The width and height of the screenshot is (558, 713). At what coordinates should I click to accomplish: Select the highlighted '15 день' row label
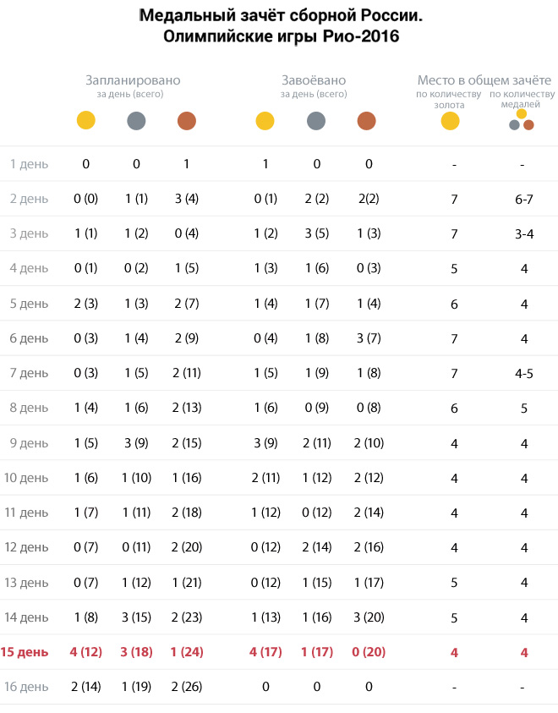pyautogui.click(x=25, y=652)
